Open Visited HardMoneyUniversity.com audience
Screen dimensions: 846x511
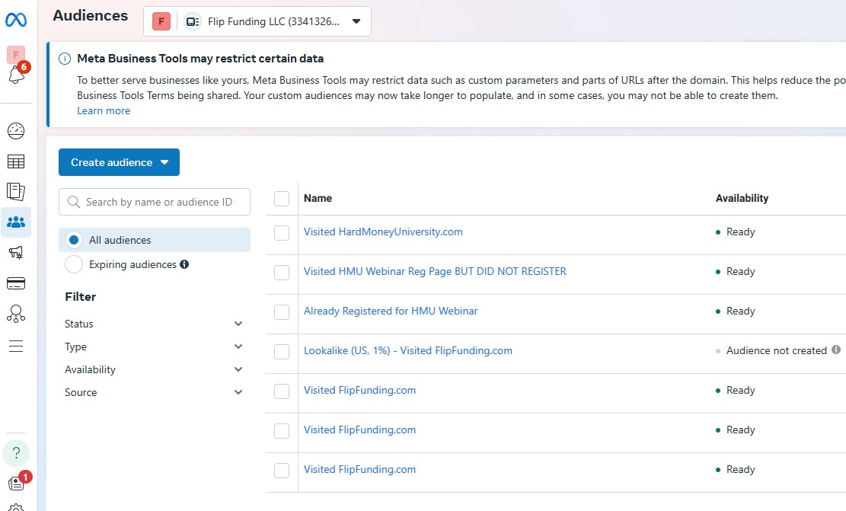(x=383, y=232)
